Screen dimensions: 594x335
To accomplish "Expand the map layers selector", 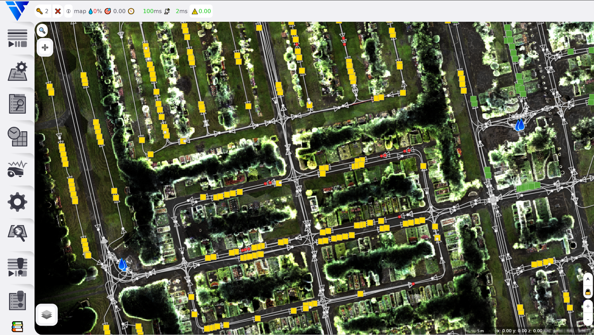I will click(47, 315).
